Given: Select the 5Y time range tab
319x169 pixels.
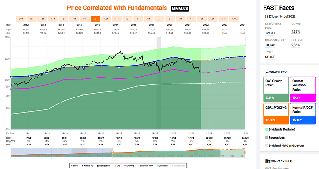Looking at the screenshot, I should pyautogui.click(x=181, y=18).
